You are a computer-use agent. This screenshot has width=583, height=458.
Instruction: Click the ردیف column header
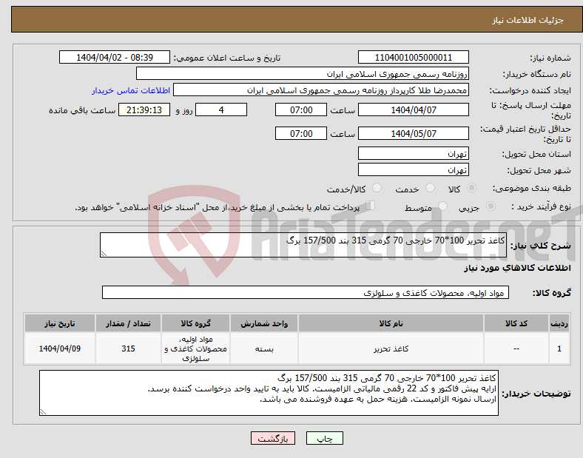pyautogui.click(x=559, y=323)
